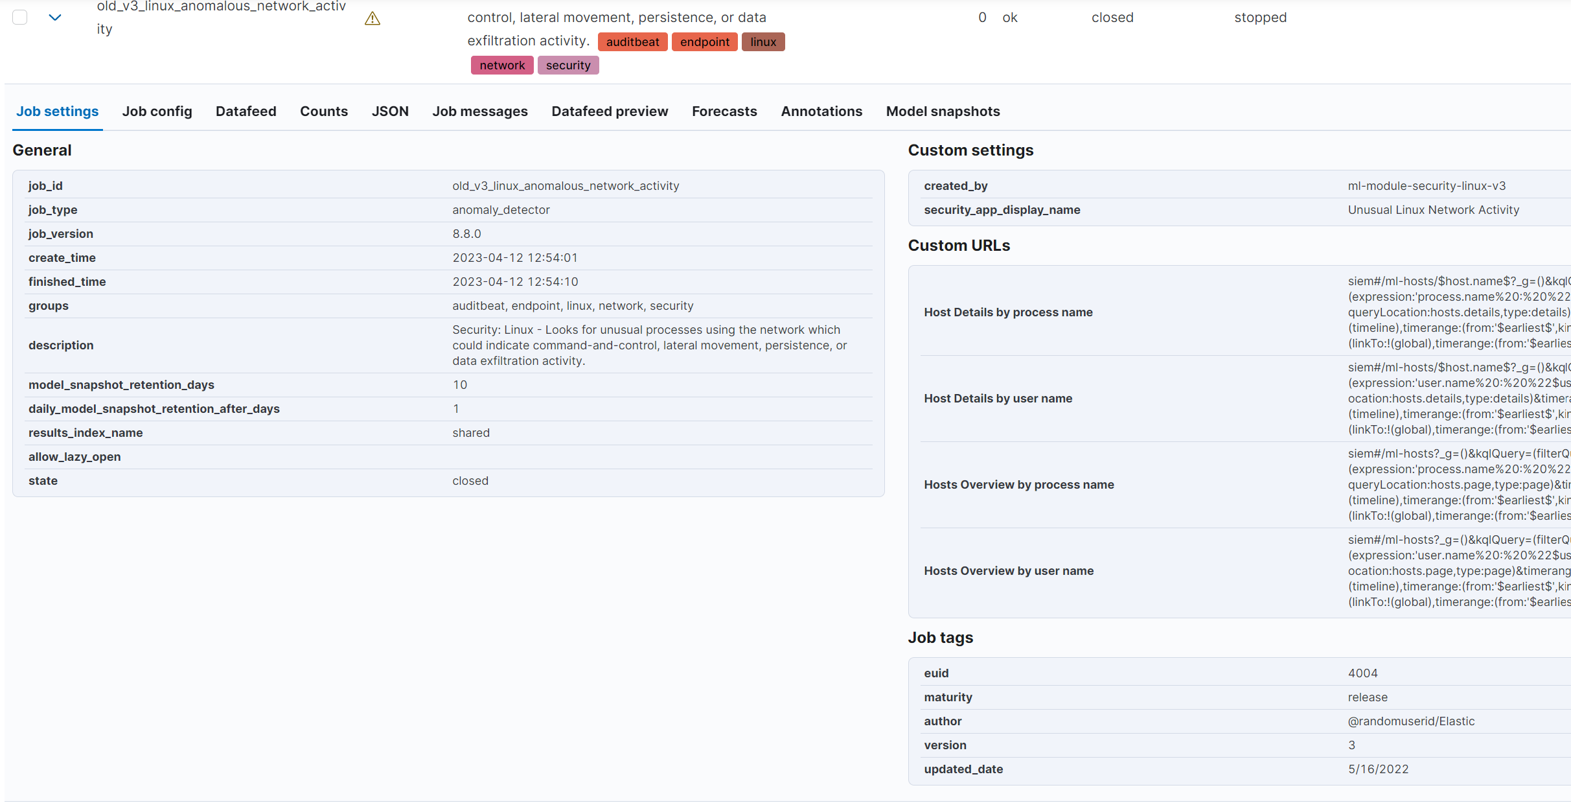Select the Job settings tab
The image size is (1571, 803).
tap(57, 111)
